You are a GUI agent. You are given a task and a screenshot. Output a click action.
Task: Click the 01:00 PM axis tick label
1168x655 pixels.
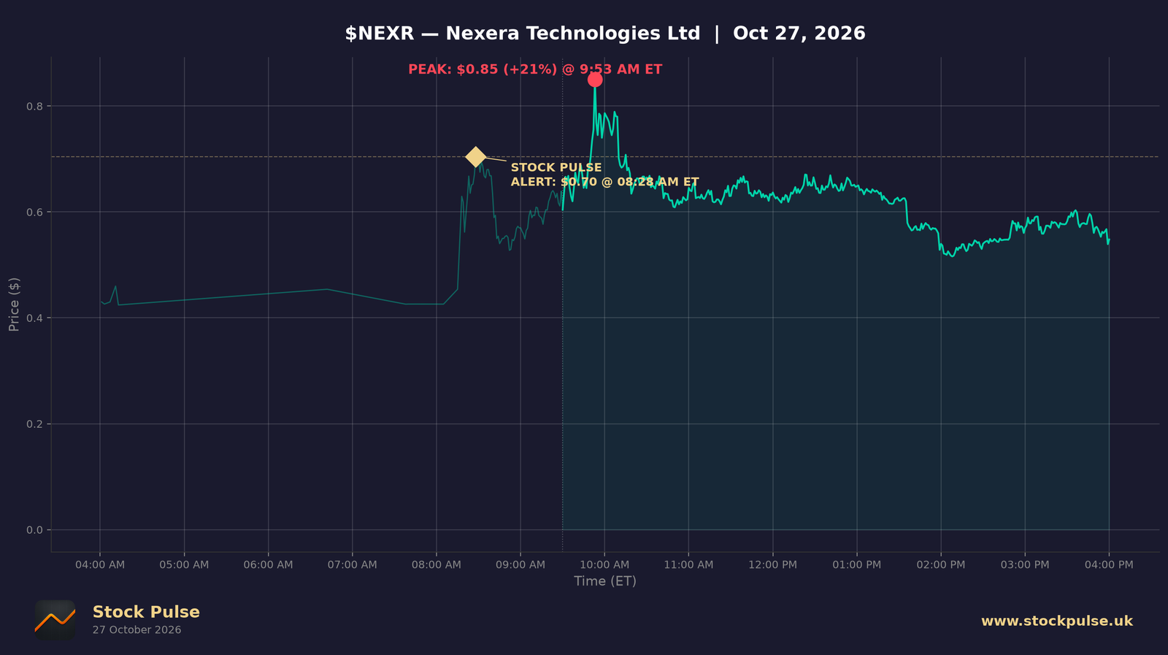(x=856, y=564)
